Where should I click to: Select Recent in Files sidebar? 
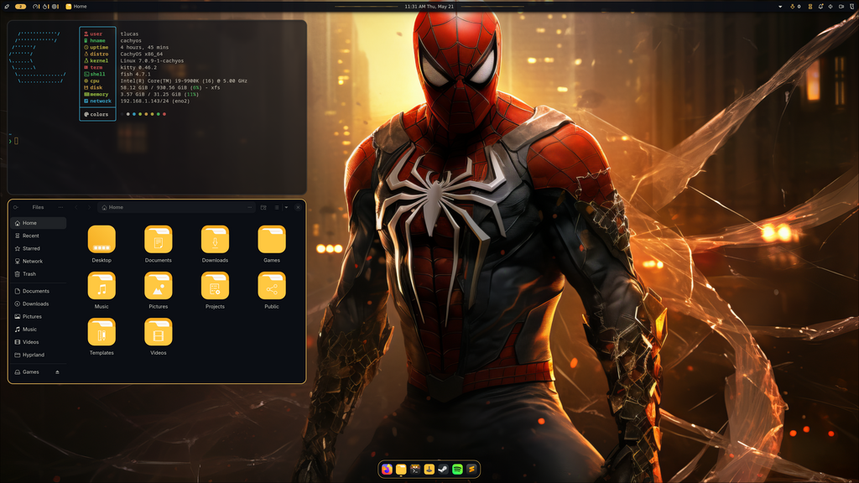39,236
